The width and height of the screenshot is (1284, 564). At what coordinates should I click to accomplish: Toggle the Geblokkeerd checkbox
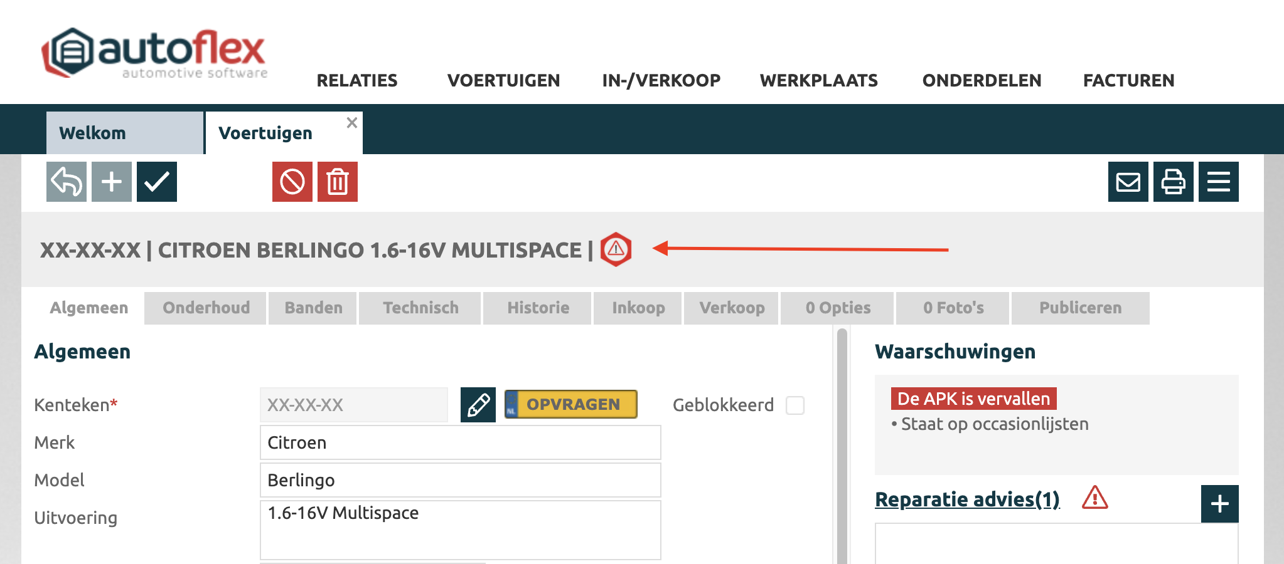(795, 405)
